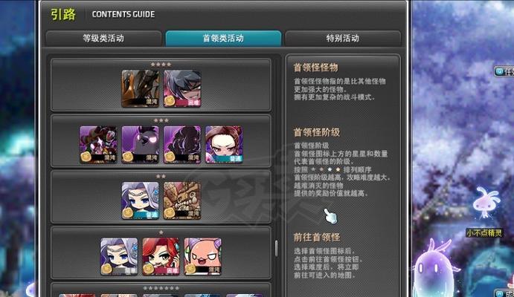Select the grey-haired masked four-star boss icon

coord(182,88)
